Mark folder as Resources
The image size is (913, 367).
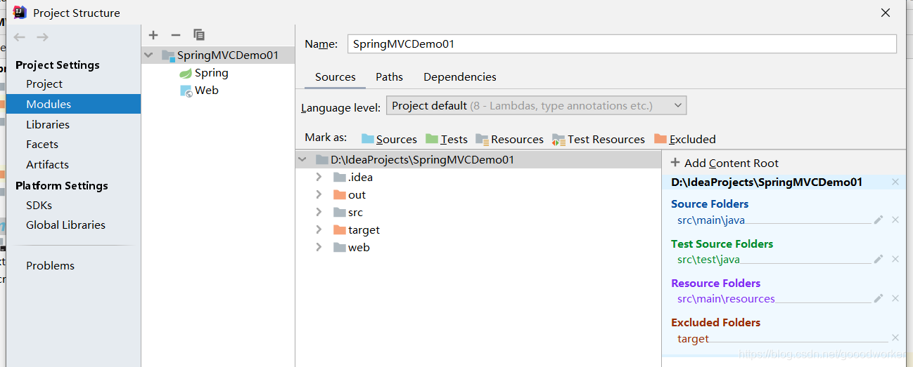509,139
